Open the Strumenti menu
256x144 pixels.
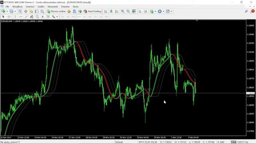click(x=52, y=6)
